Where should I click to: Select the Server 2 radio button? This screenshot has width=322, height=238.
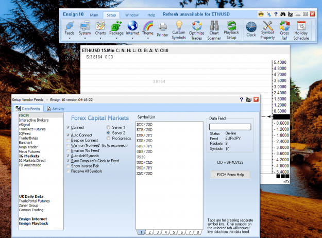108,133
